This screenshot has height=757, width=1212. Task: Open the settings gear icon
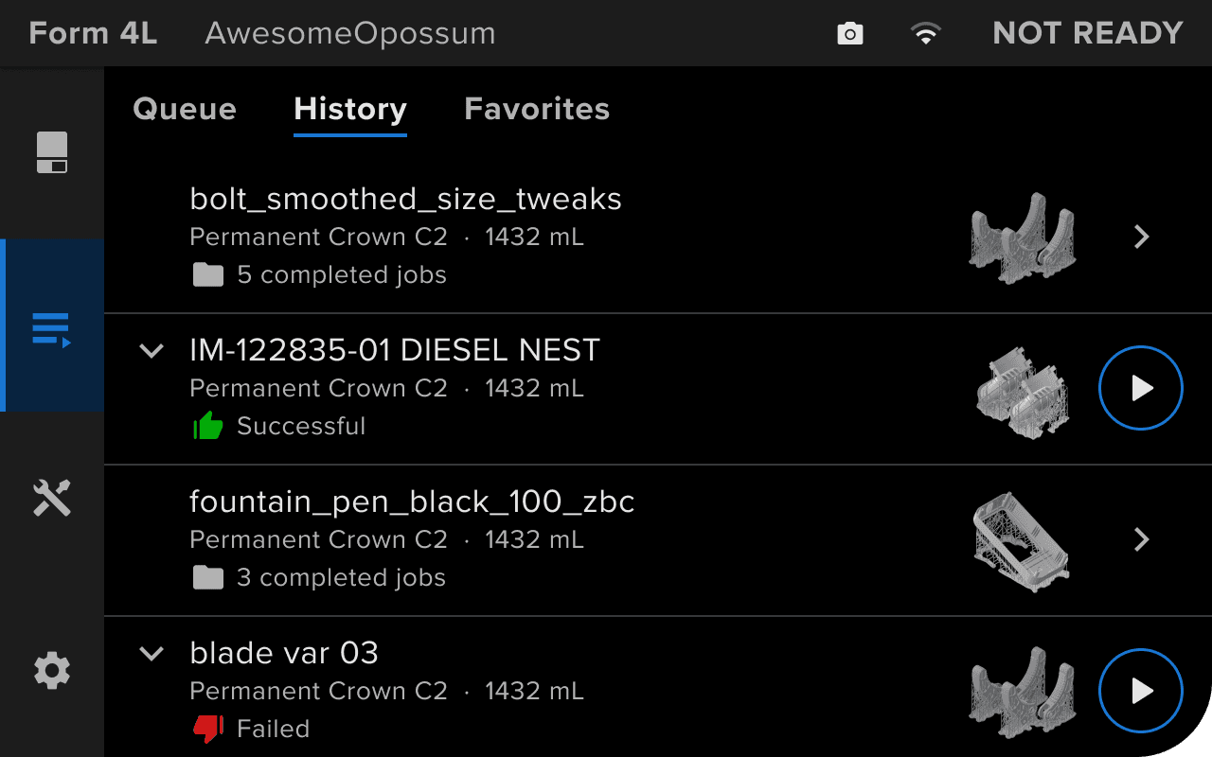tap(52, 671)
